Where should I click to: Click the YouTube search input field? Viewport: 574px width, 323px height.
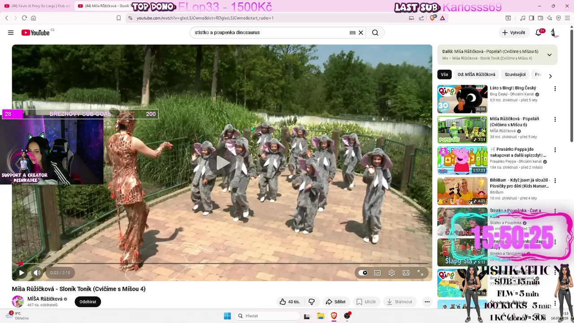tap(269, 33)
